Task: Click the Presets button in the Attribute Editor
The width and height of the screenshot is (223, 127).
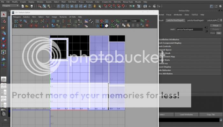Action: tap(216, 29)
